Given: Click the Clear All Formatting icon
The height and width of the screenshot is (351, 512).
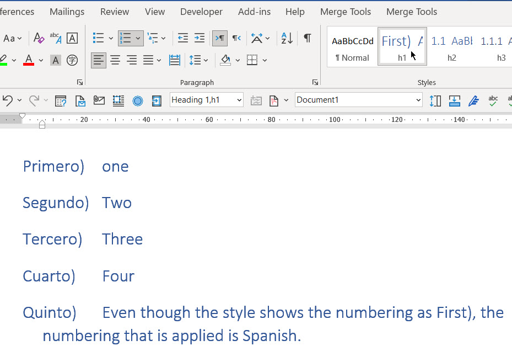Looking at the screenshot, I should coord(38,38).
